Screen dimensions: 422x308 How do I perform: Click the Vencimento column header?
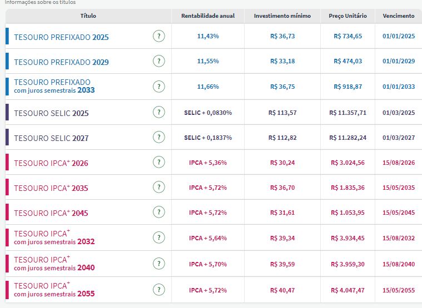[398, 16]
